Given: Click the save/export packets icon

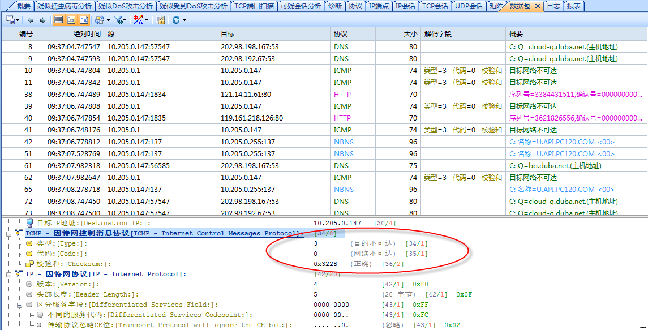Looking at the screenshot, I should [11, 20].
